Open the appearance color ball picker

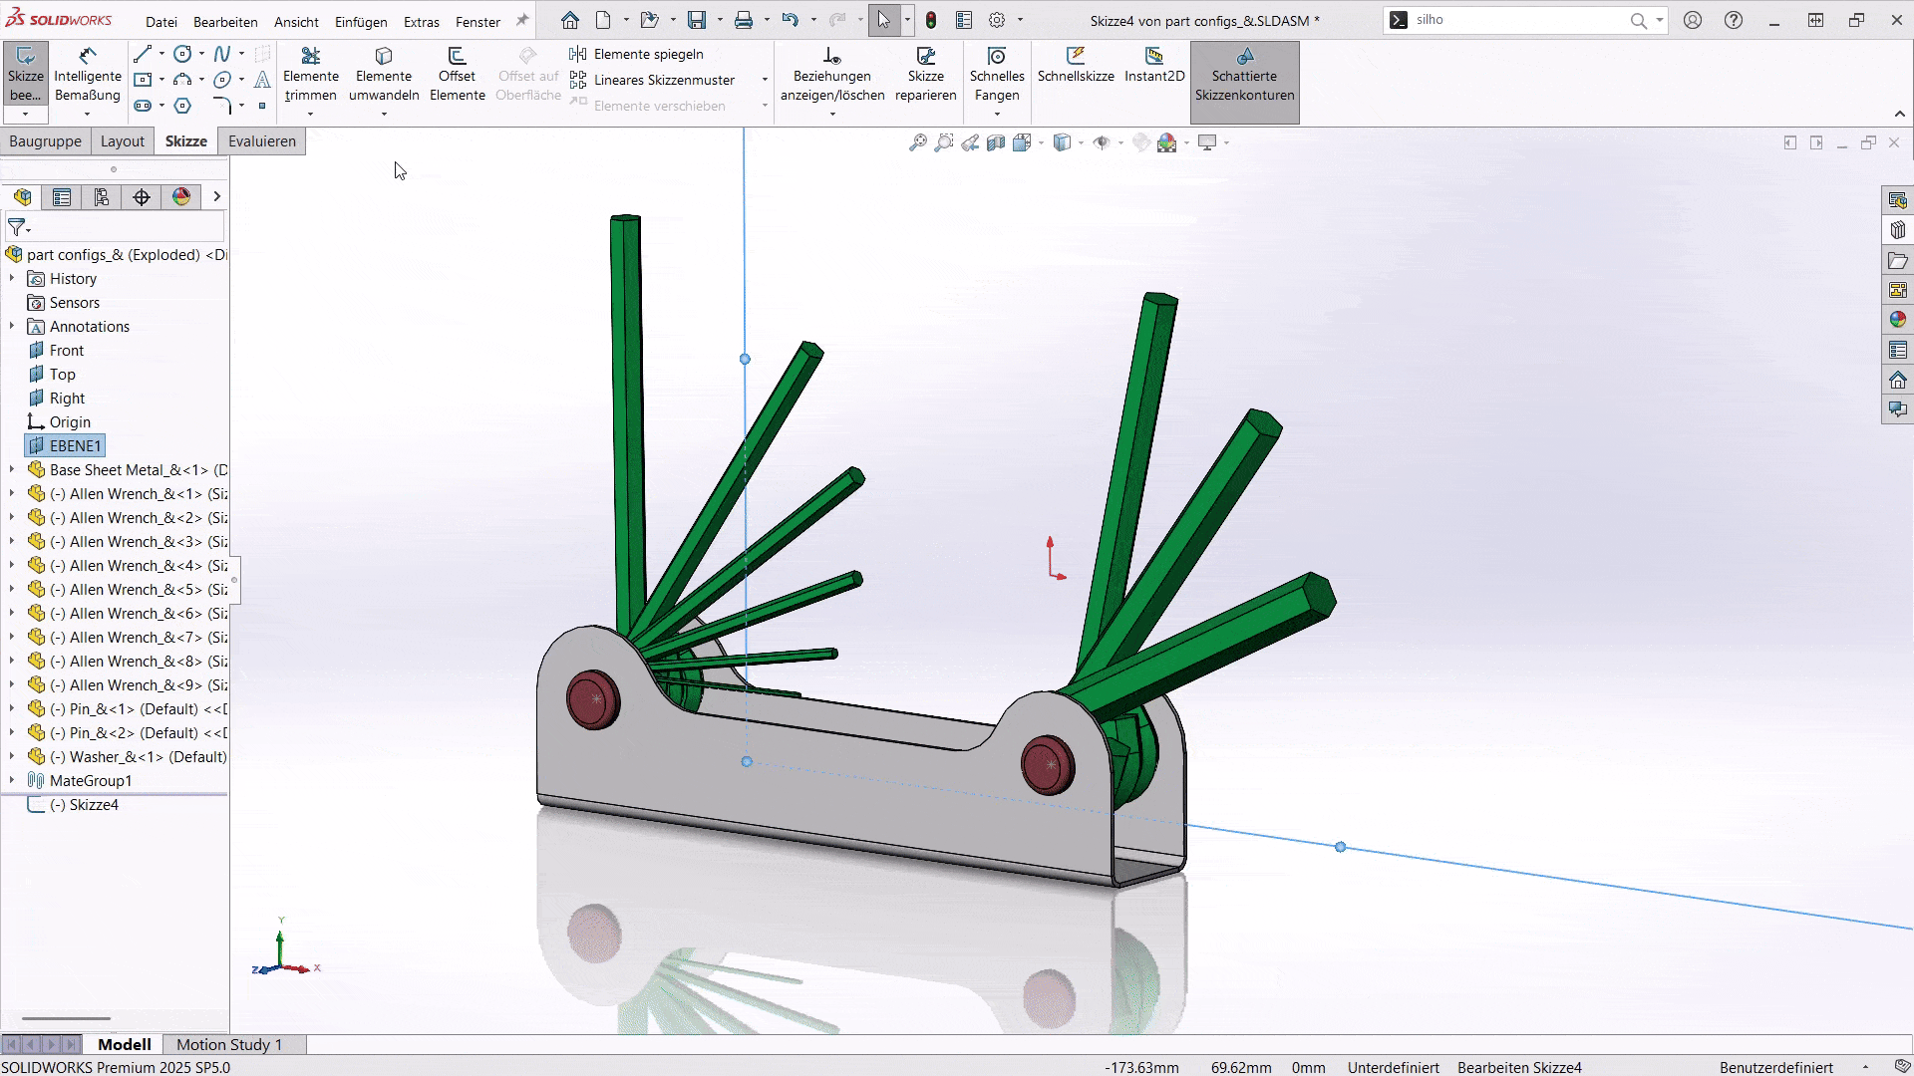(x=1168, y=142)
